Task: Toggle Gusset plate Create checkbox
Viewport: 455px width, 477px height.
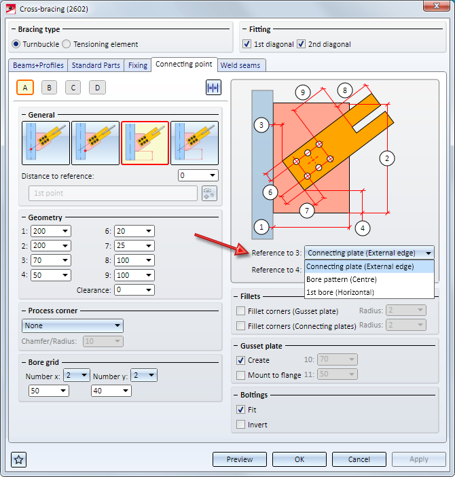Action: (x=240, y=360)
